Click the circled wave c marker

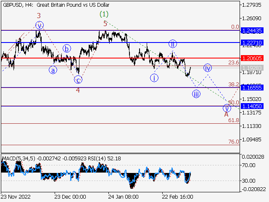coord(78,80)
